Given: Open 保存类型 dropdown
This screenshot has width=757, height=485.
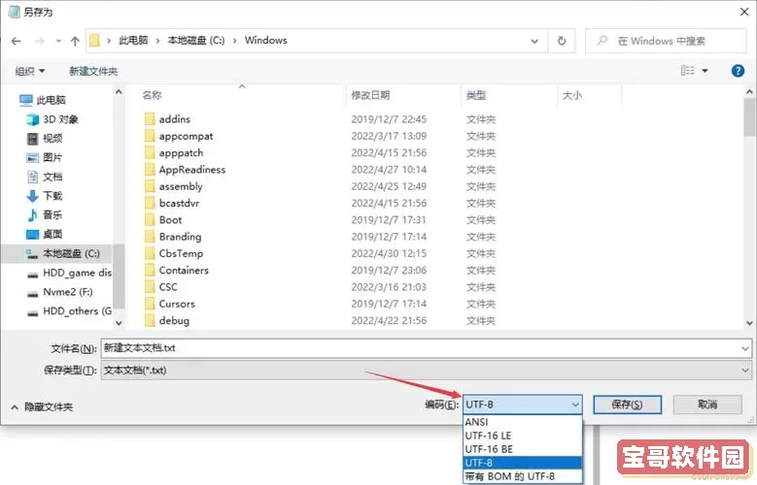Looking at the screenshot, I should point(427,371).
